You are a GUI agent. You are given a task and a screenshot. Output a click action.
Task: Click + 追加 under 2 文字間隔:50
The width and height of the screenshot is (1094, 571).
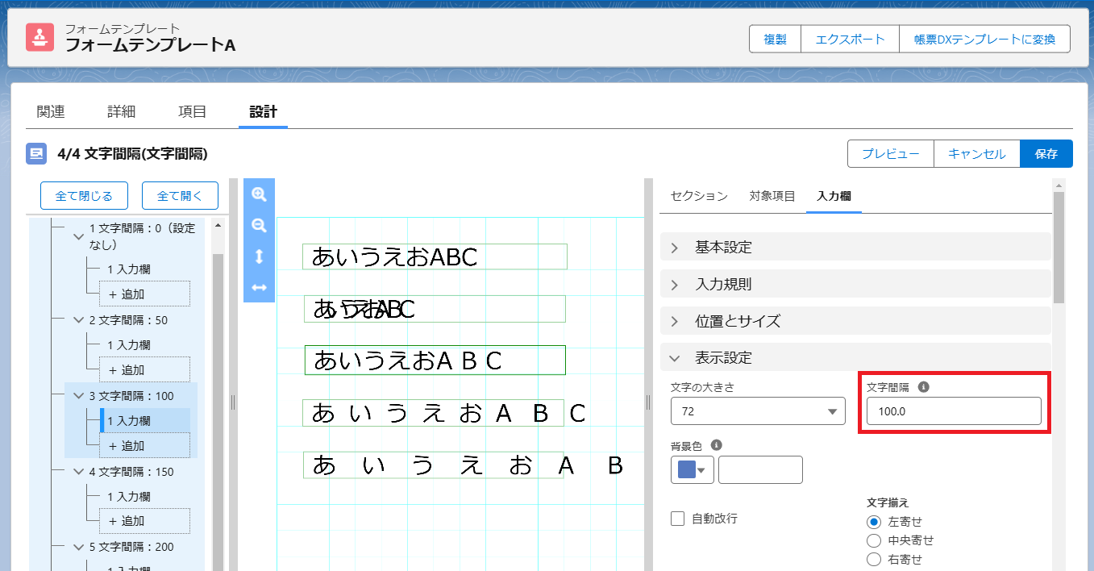[145, 370]
